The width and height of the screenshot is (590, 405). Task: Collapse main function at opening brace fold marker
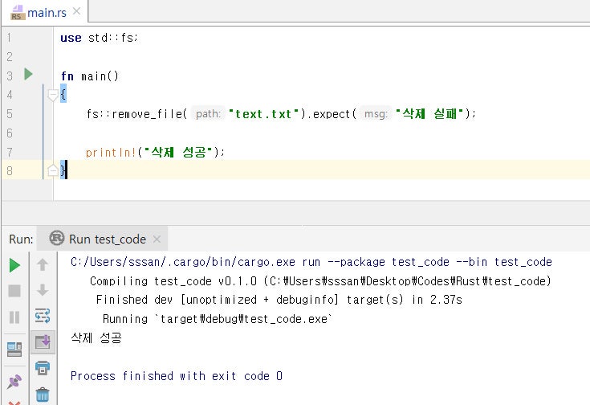53,95
